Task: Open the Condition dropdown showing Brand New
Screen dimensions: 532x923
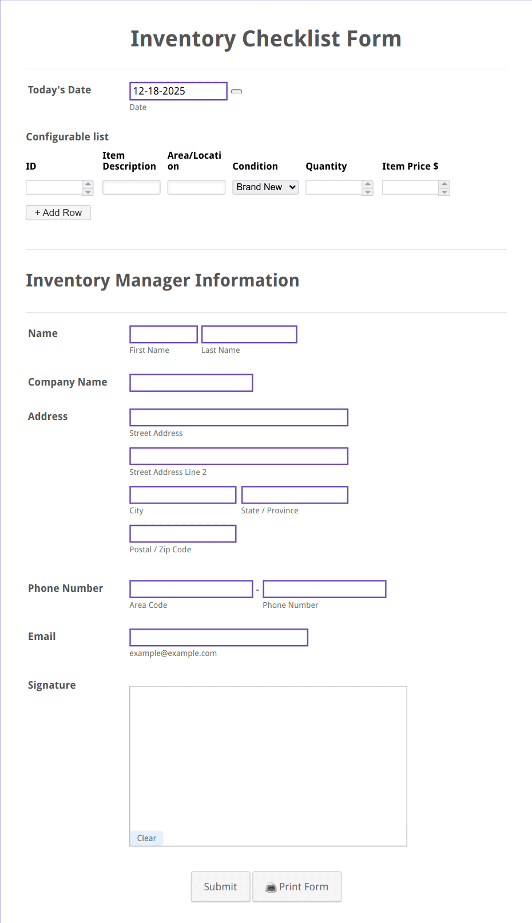Action: pos(265,187)
